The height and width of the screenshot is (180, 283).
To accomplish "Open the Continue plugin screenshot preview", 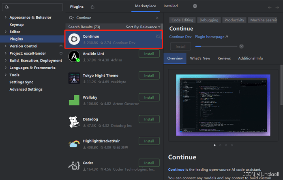I will (223, 105).
